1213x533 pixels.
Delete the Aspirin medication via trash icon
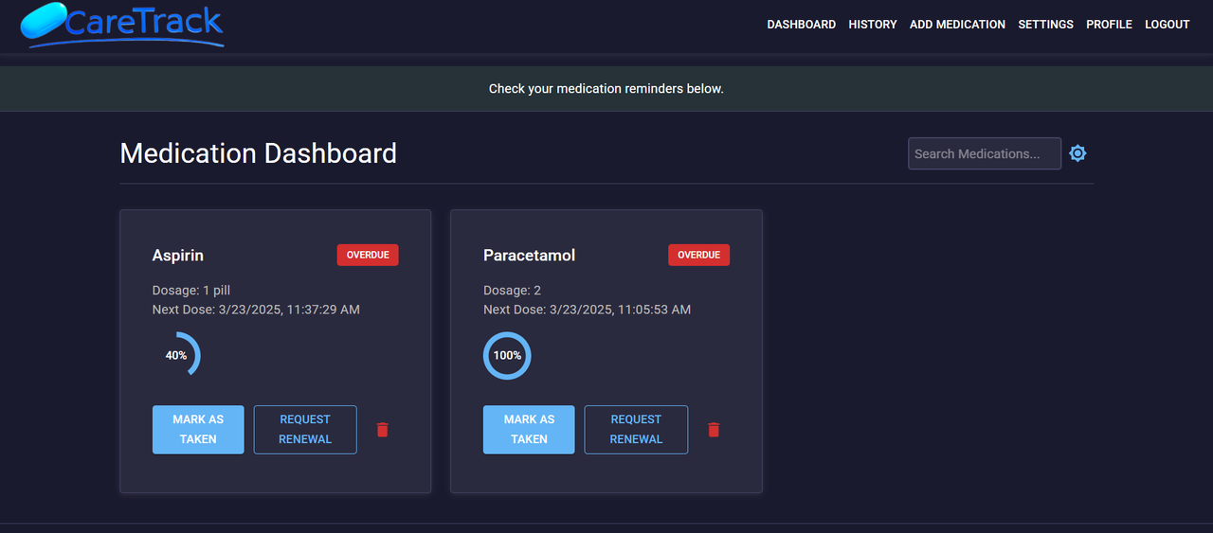tap(383, 430)
